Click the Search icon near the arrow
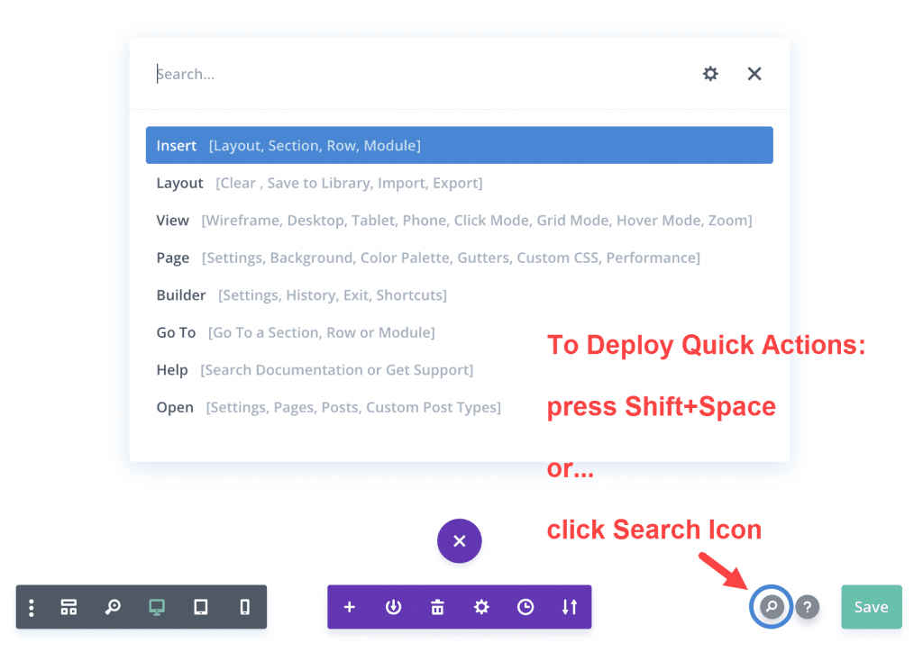 [x=771, y=607]
